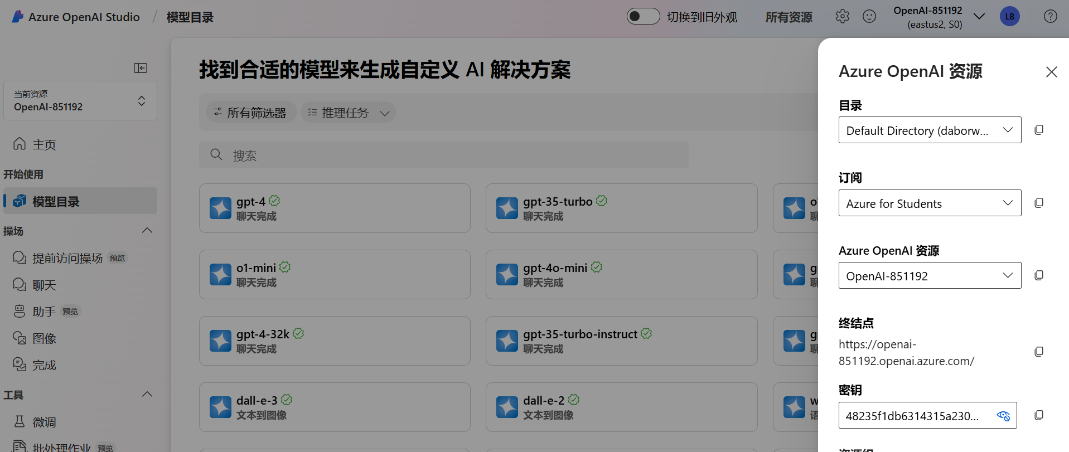Open the LB user avatar menu
1069x452 pixels.
click(1010, 17)
